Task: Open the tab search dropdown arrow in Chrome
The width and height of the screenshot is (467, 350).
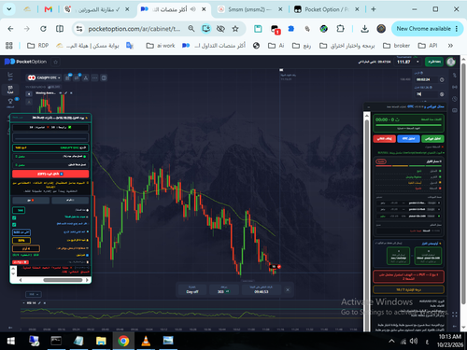Action: [x=9, y=9]
